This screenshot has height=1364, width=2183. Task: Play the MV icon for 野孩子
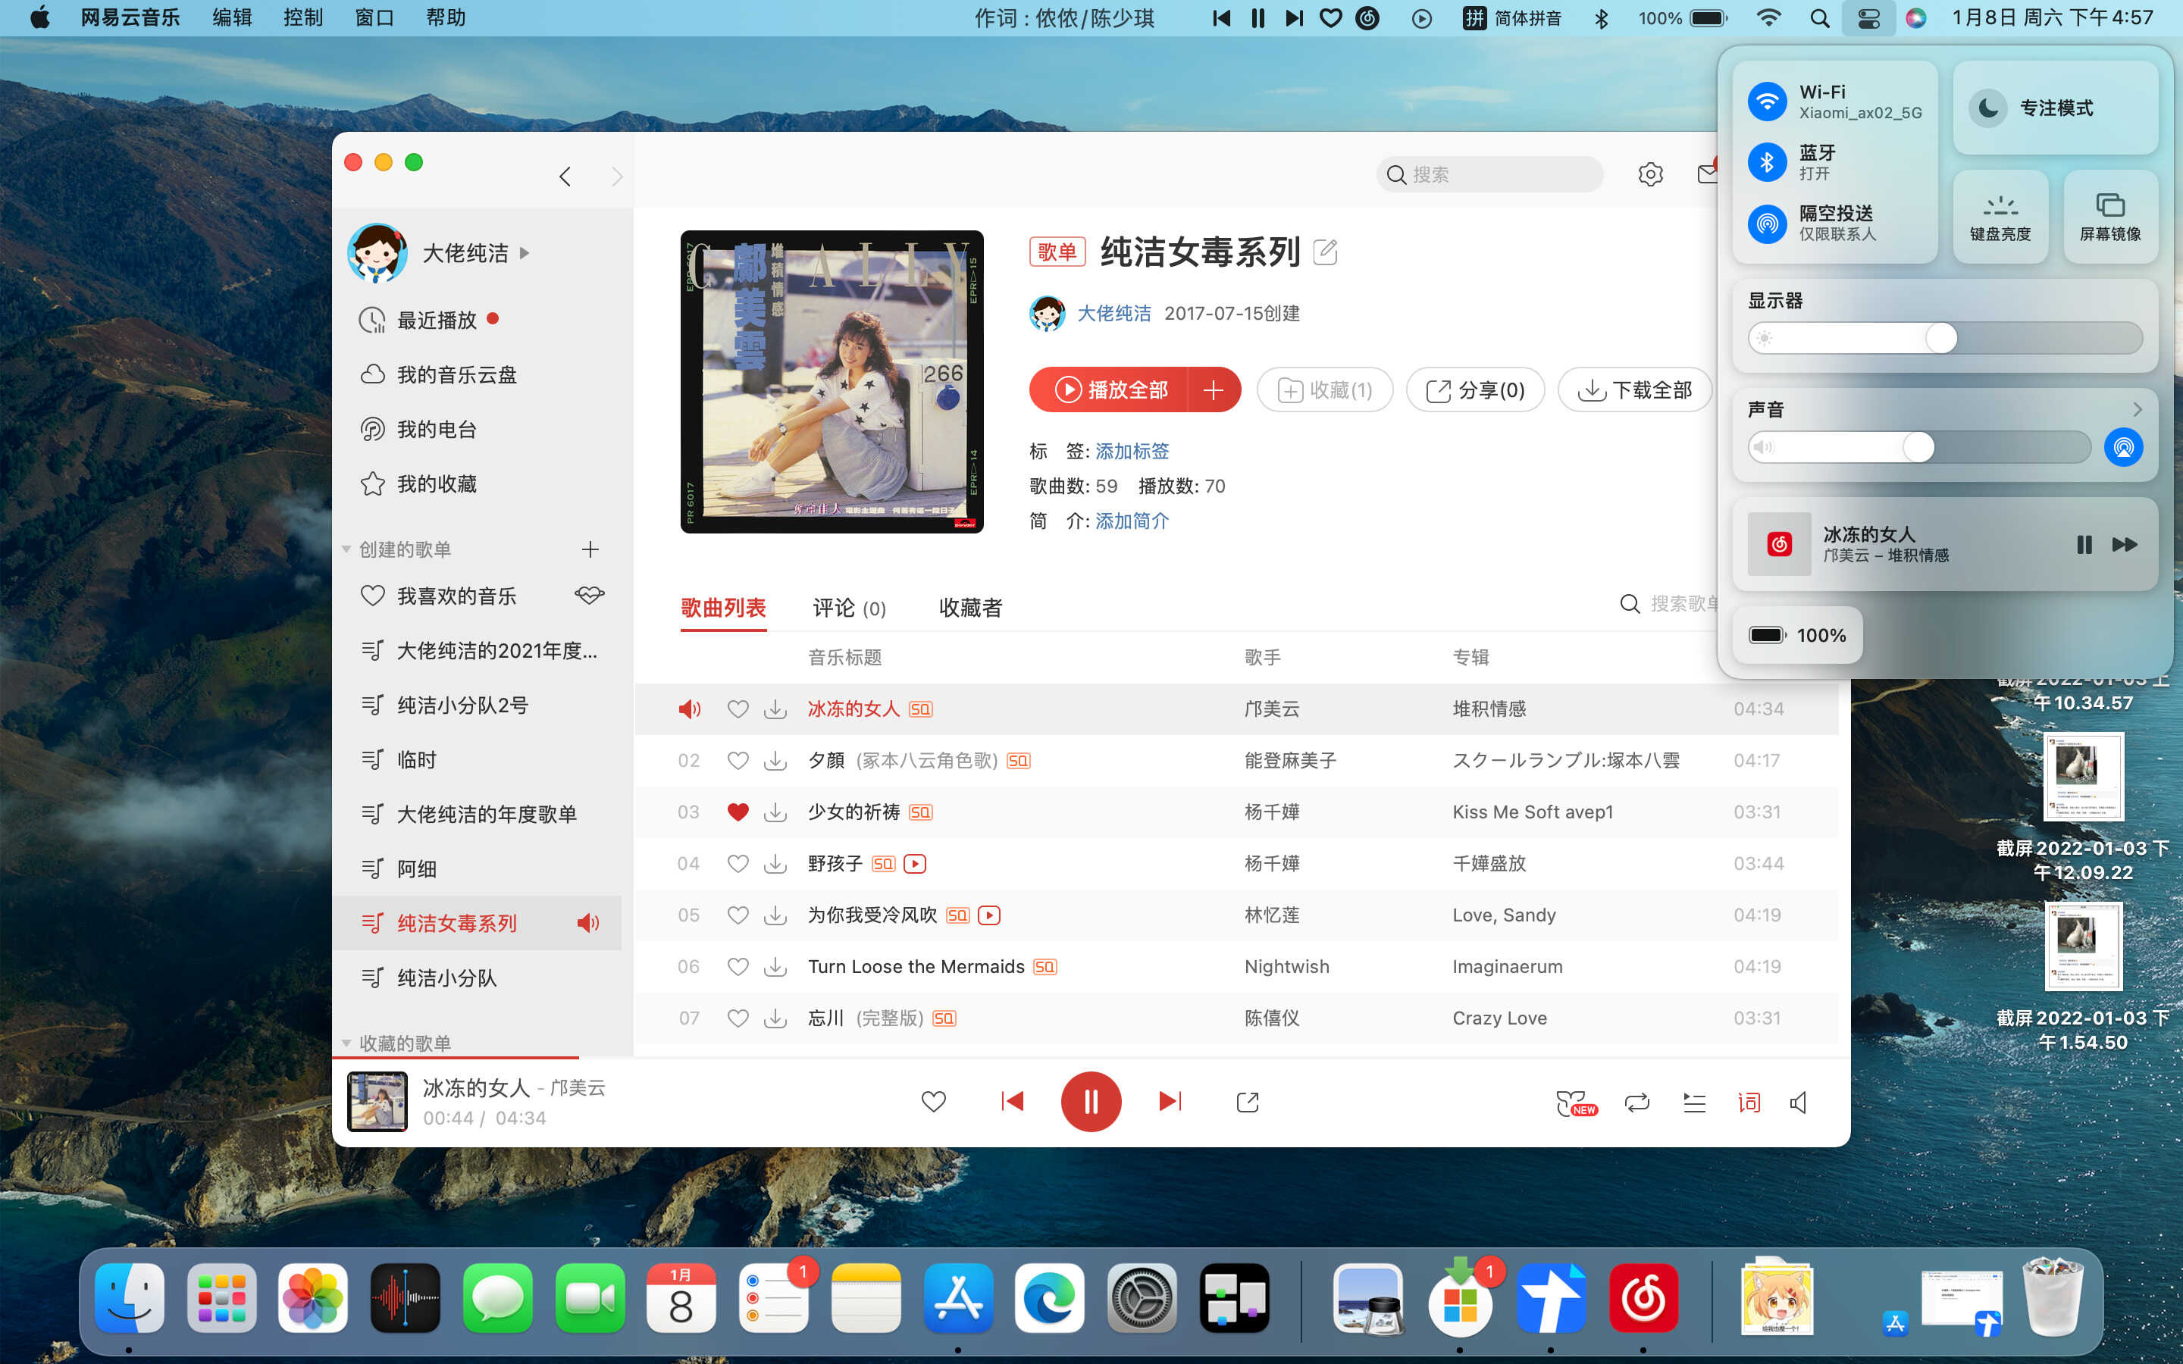tap(915, 863)
